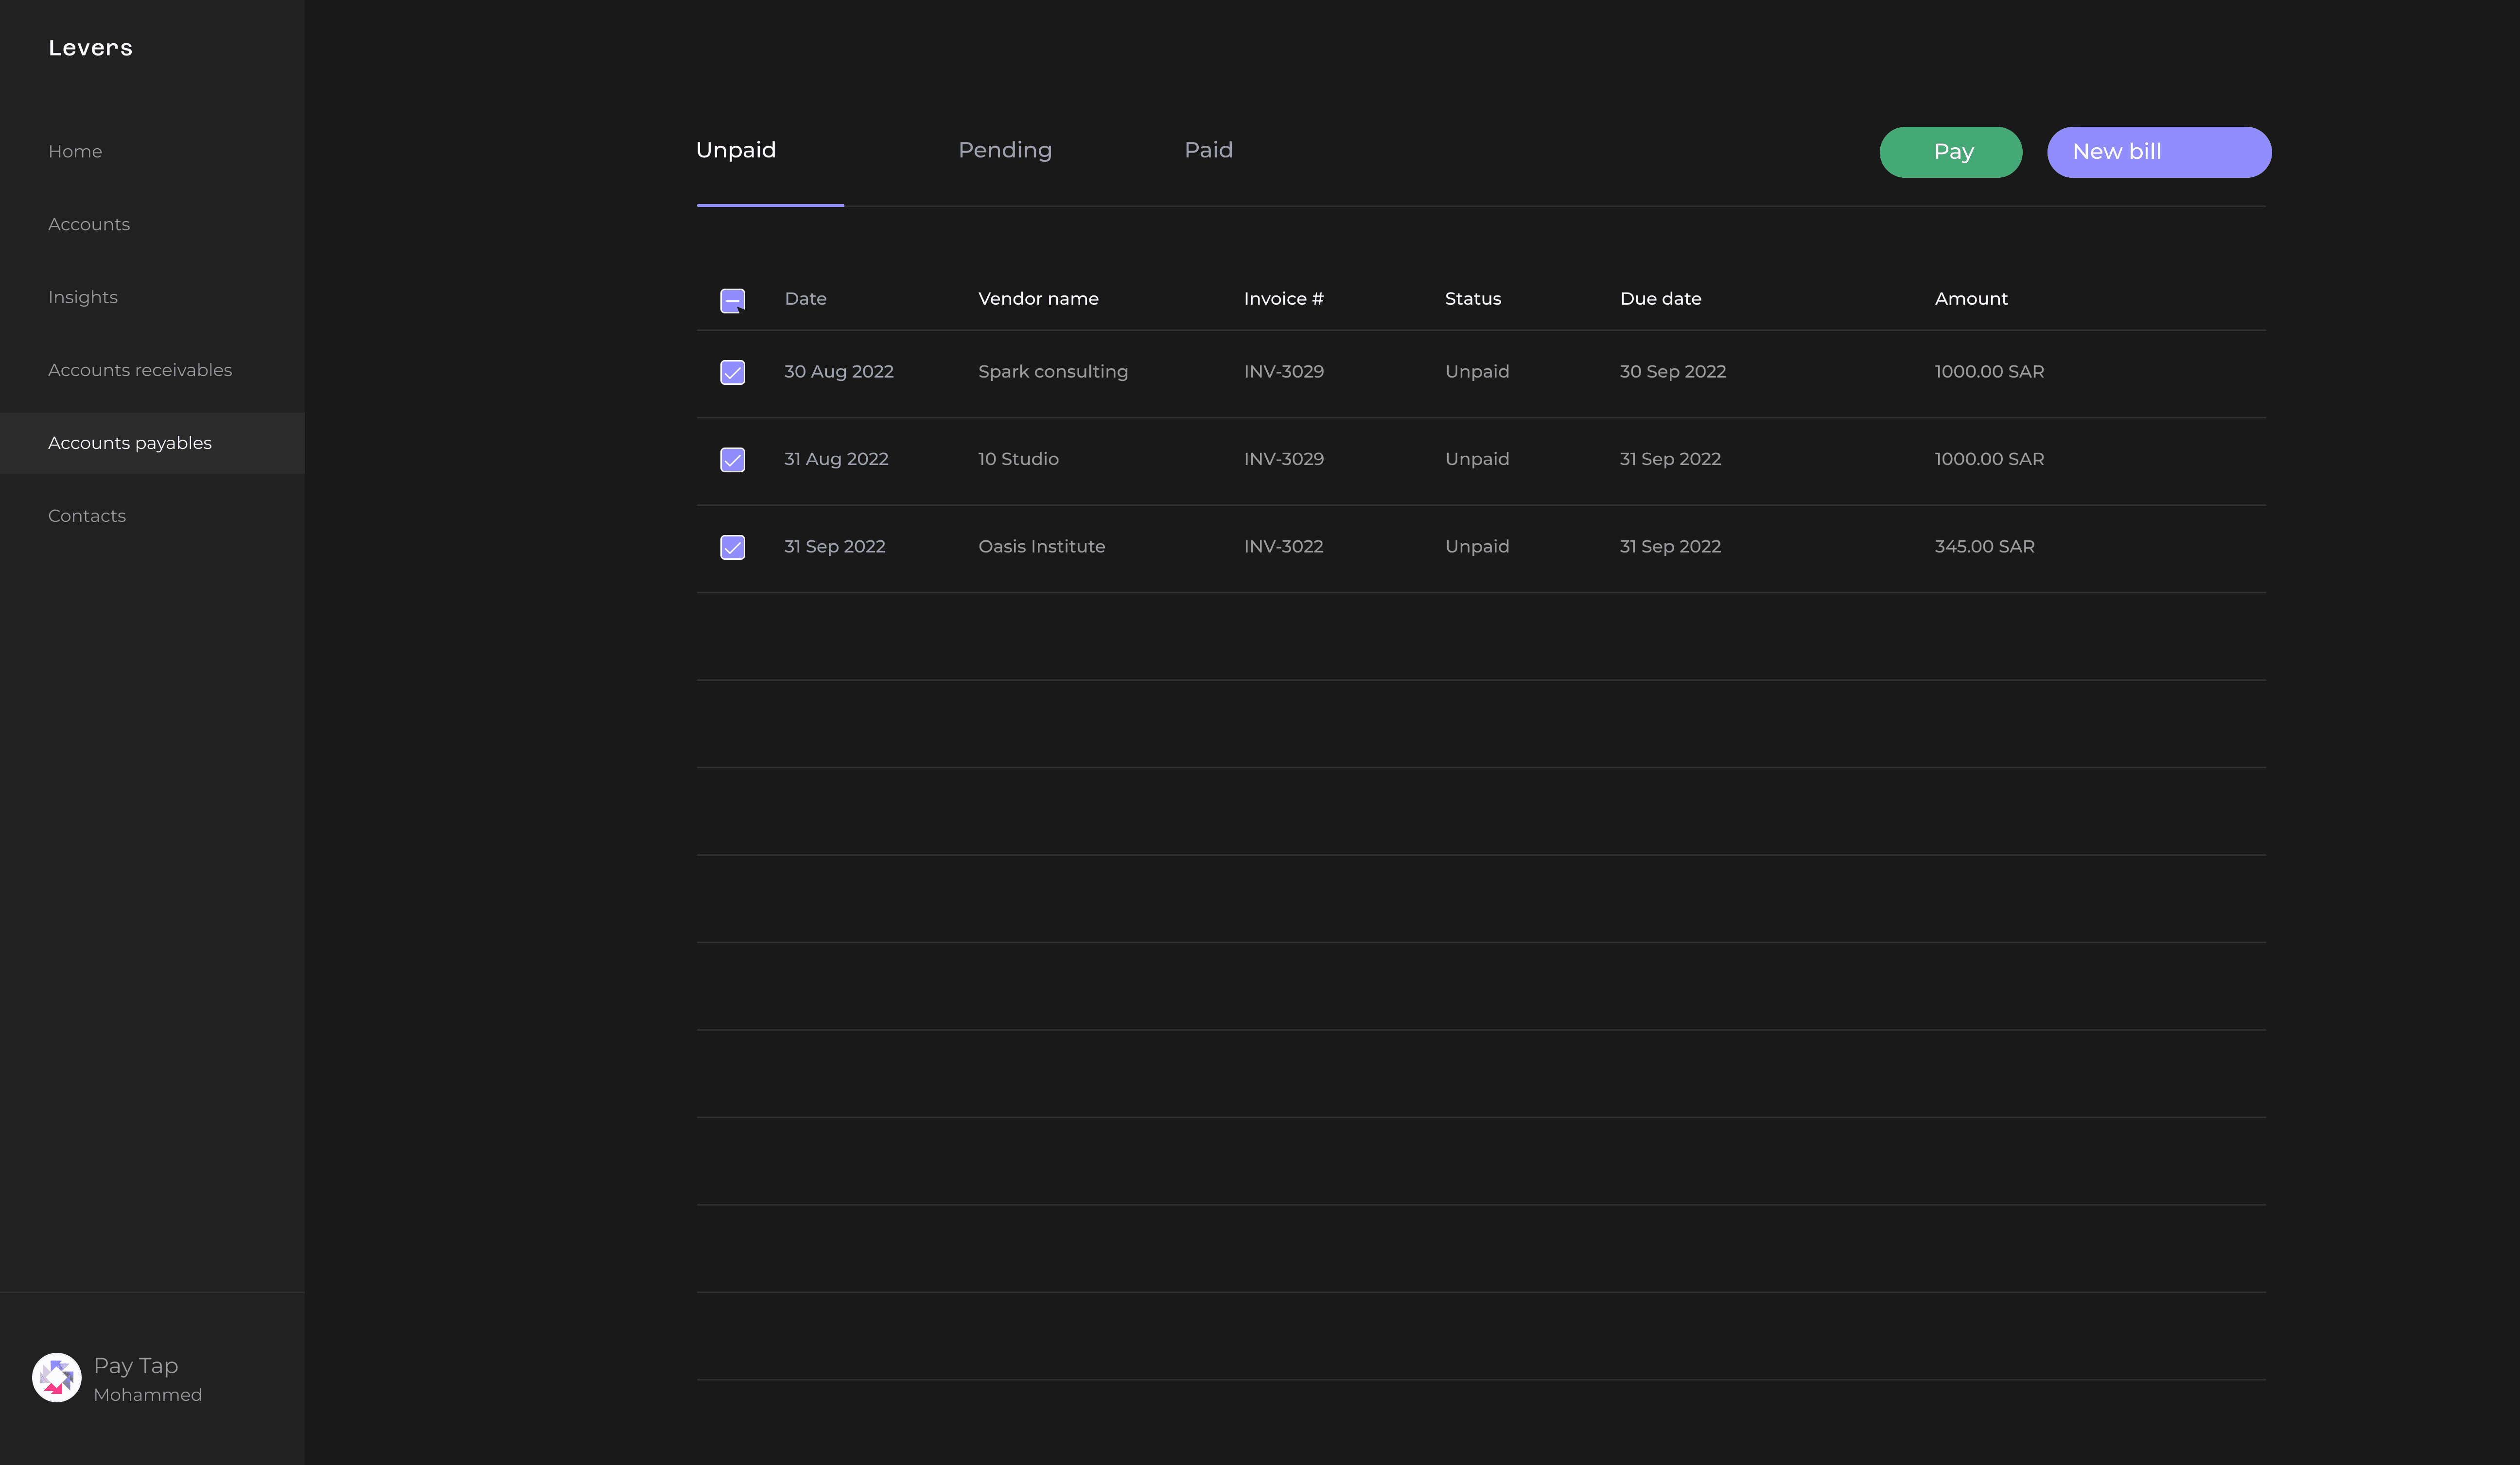Click 1000.00 SAR in Spark consulting row
The width and height of the screenshot is (2520, 1465).
click(x=1989, y=372)
